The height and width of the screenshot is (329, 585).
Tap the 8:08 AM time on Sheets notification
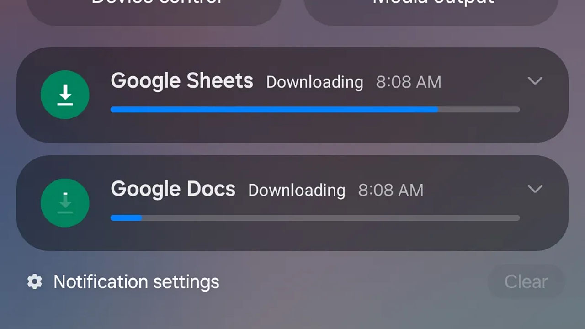(x=409, y=82)
